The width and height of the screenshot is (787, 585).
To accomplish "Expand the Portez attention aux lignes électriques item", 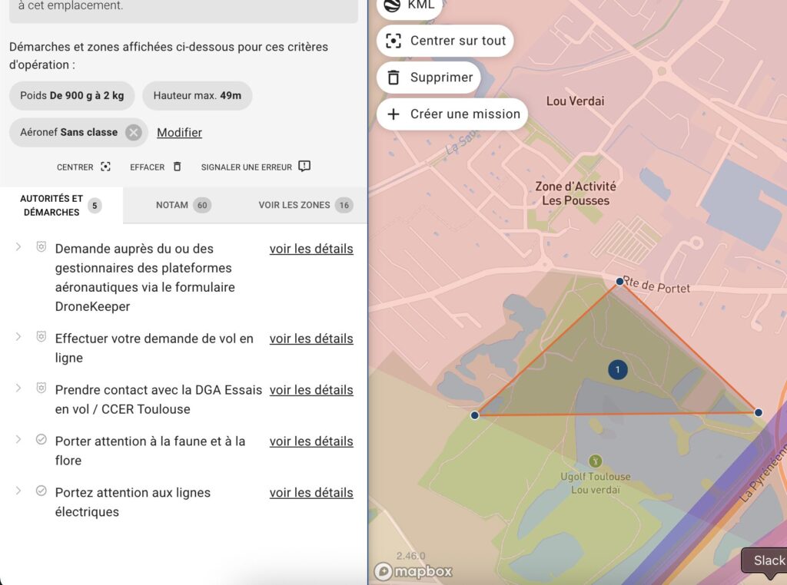I will pos(17,491).
